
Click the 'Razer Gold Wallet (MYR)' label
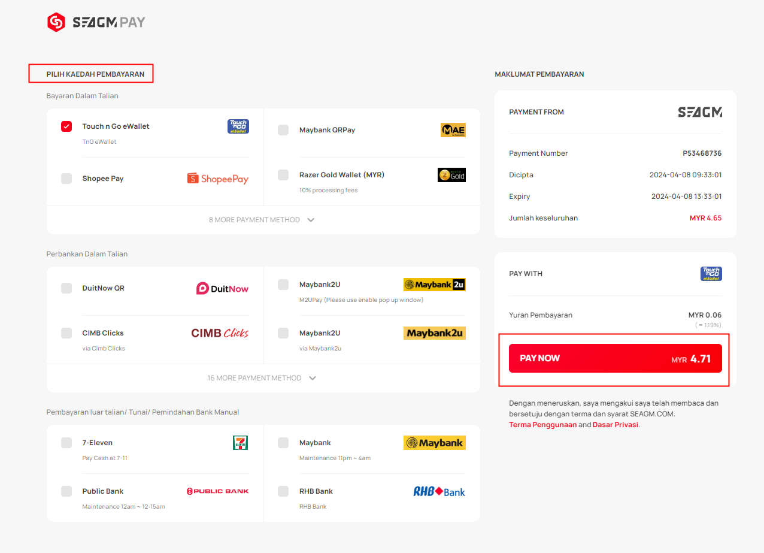[x=342, y=175]
